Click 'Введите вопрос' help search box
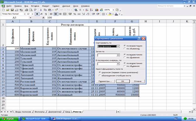The height and width of the screenshot is (121, 196). (x=171, y=6)
